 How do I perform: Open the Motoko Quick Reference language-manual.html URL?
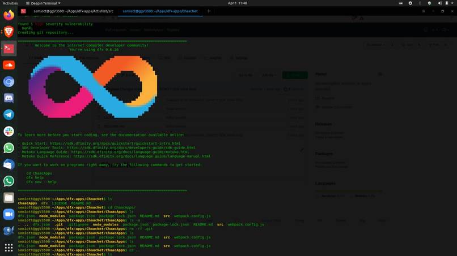[x=142, y=157]
